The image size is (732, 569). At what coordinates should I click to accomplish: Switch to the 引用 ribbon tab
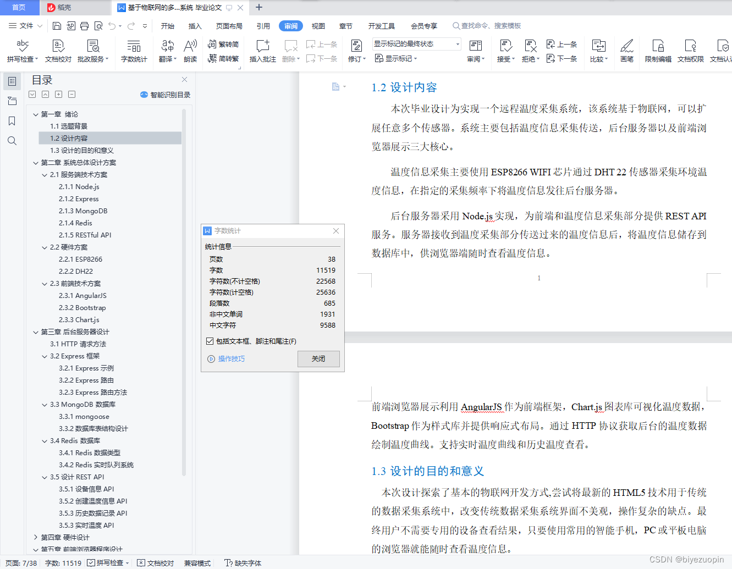pyautogui.click(x=263, y=26)
